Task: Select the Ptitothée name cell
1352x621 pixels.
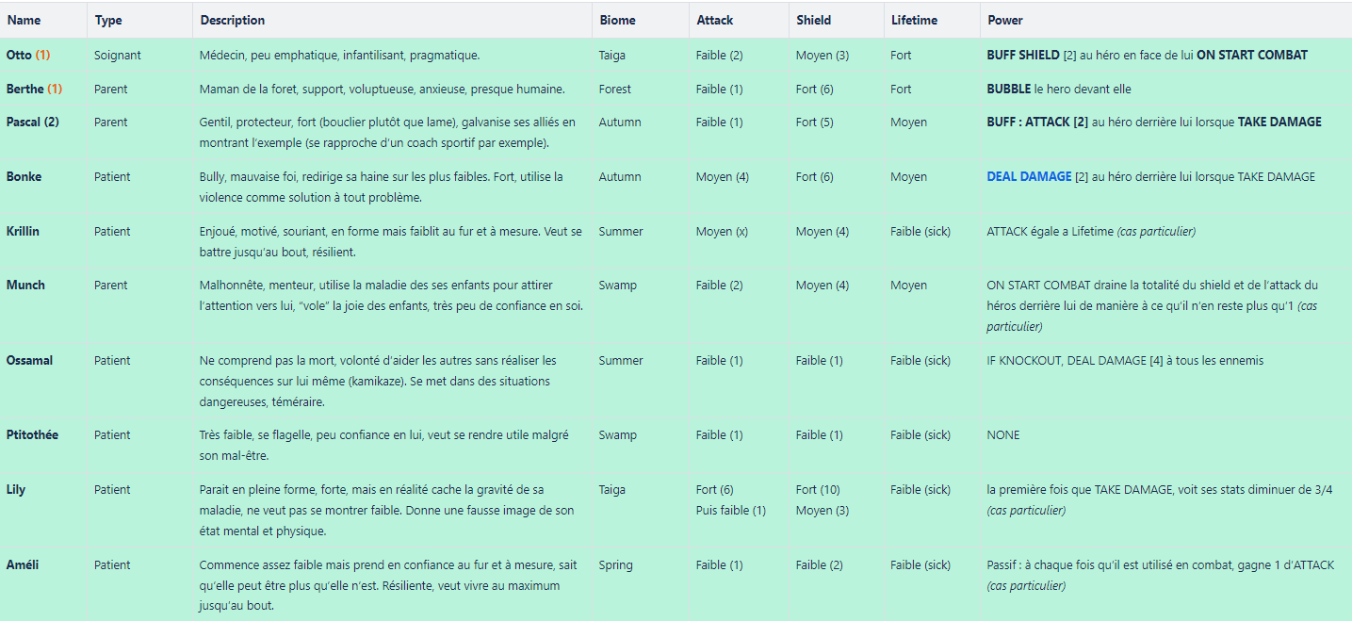Action: point(32,434)
